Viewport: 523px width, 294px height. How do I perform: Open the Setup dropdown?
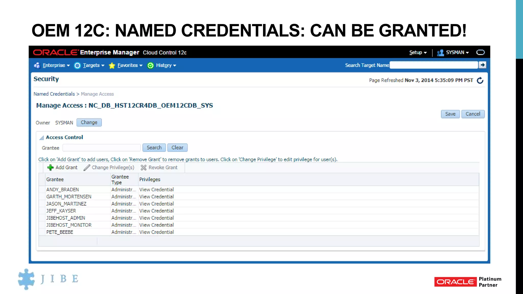coord(418,52)
